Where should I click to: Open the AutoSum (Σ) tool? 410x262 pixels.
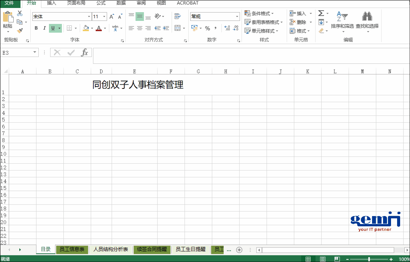coord(322,13)
